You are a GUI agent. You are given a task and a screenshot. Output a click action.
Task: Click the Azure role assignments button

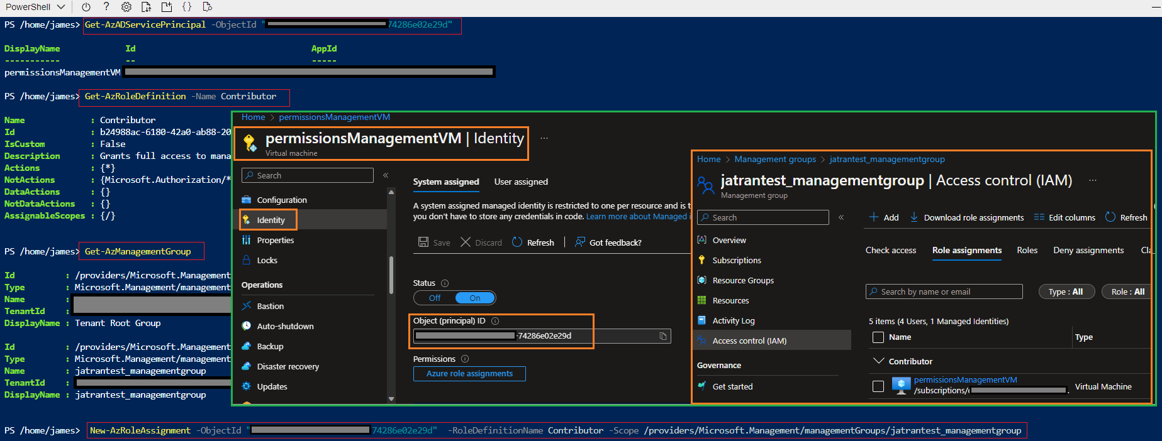469,374
